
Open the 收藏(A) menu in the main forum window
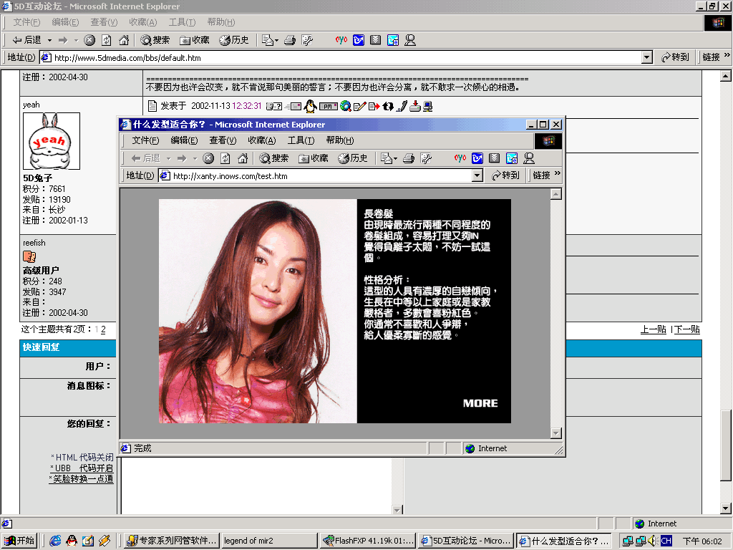[142, 22]
